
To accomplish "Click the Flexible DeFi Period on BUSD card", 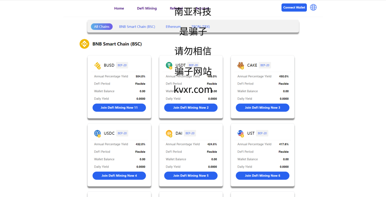I will coord(140,84).
